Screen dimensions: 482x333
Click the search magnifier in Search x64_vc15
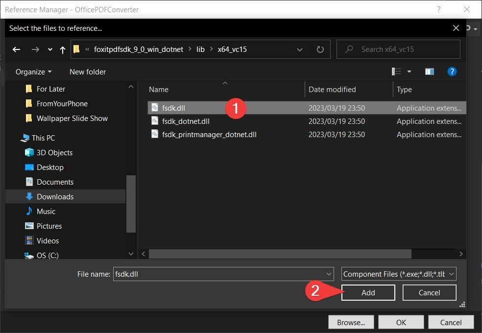(349, 49)
